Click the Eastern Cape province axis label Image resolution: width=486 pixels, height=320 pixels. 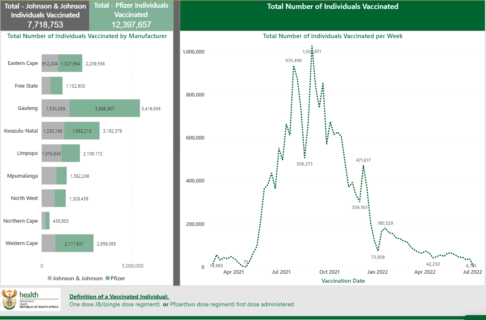[x=23, y=63]
